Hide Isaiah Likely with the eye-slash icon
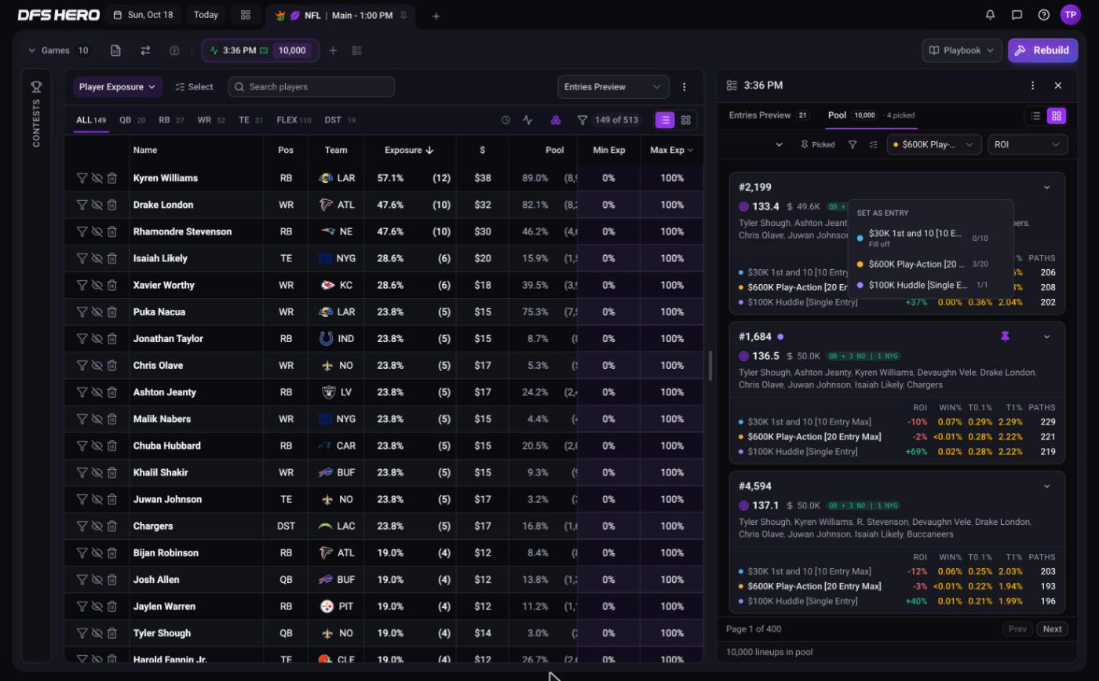The image size is (1099, 681). (x=97, y=258)
